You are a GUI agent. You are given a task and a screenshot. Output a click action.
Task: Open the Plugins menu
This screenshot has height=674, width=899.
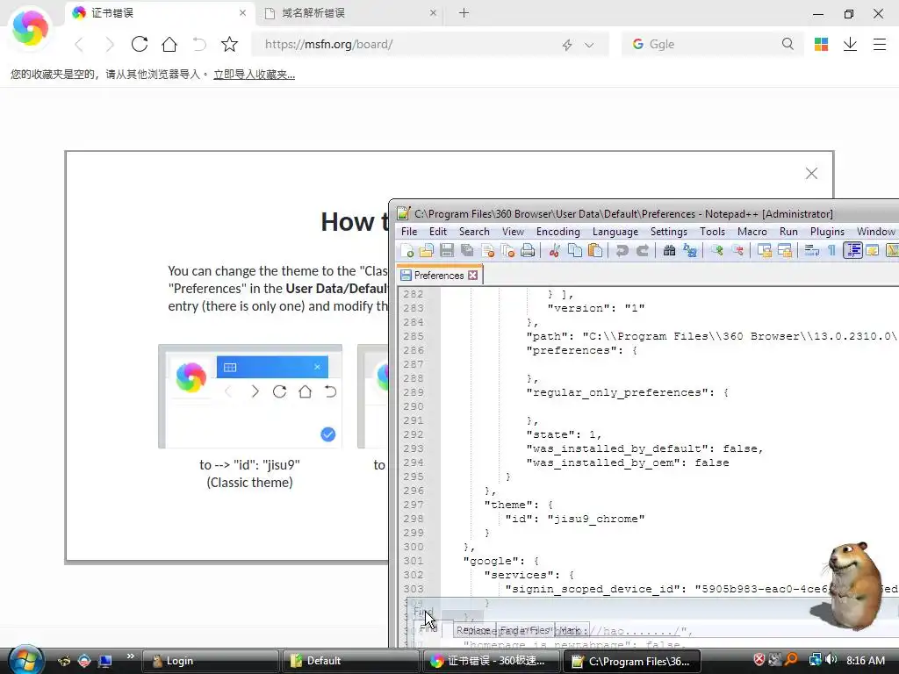827,232
